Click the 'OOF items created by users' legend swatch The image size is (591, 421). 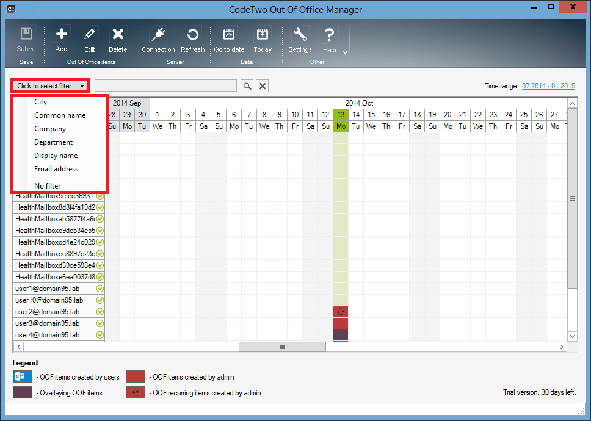23,376
